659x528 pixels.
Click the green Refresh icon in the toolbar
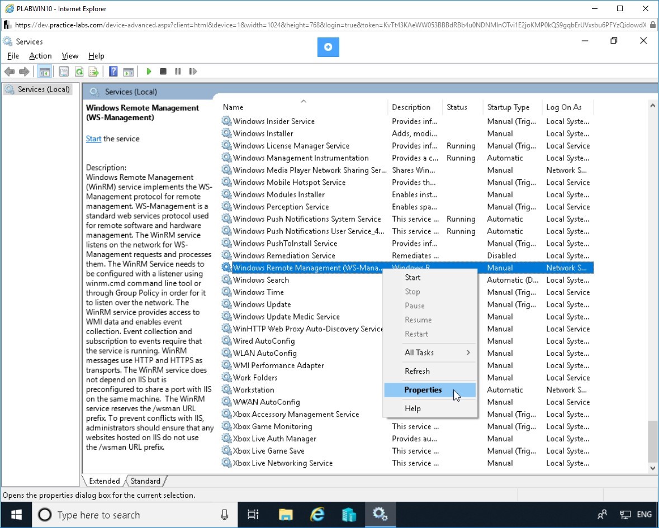(x=79, y=72)
